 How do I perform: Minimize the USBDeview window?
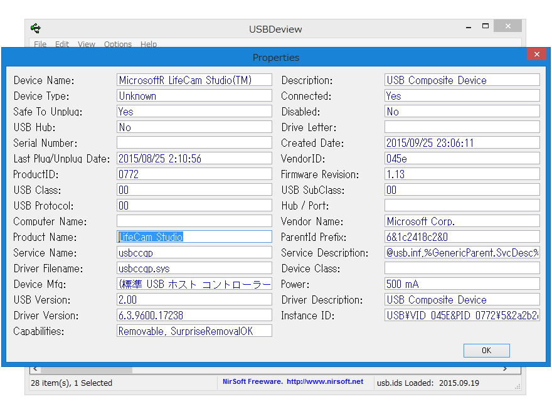coord(469,27)
